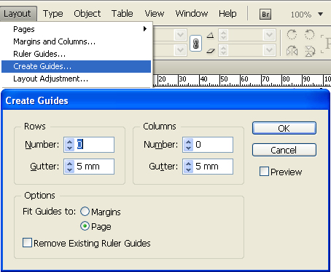The width and height of the screenshot is (331, 272).
Task: Rotate 90 degrees clockwise icon
Action: (292, 35)
